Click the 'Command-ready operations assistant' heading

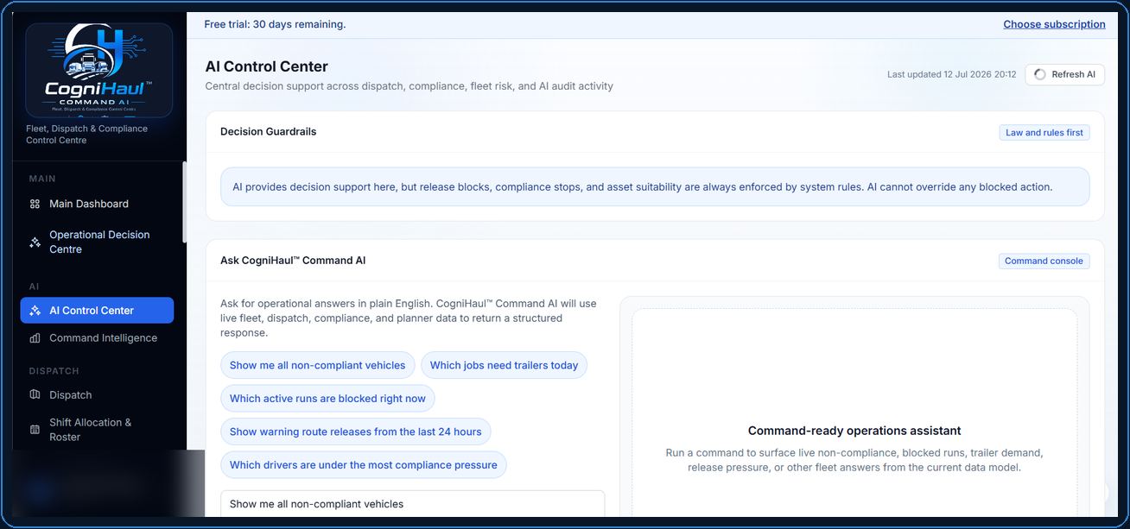tap(854, 431)
